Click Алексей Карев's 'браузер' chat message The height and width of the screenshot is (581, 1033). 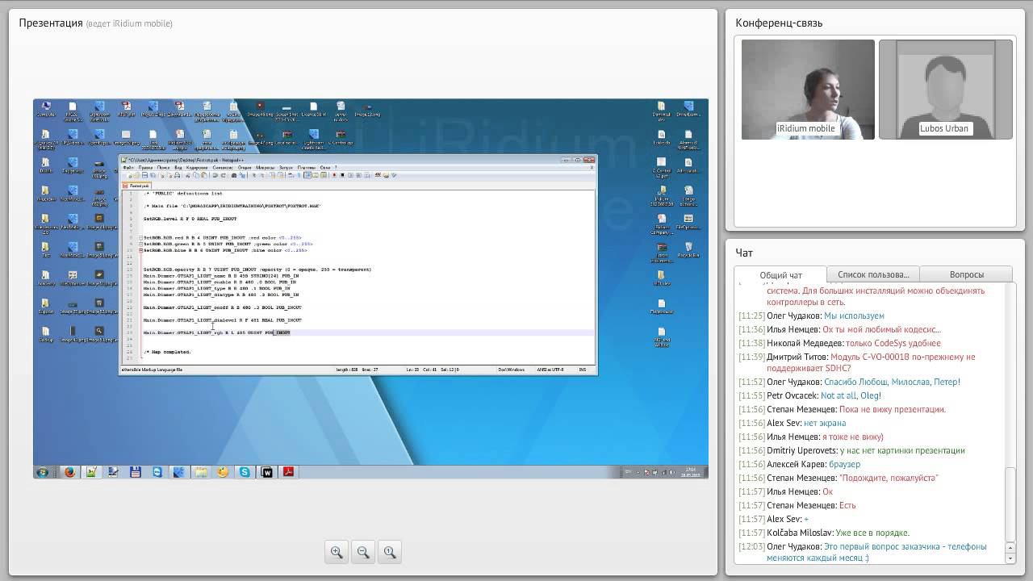[x=845, y=464]
